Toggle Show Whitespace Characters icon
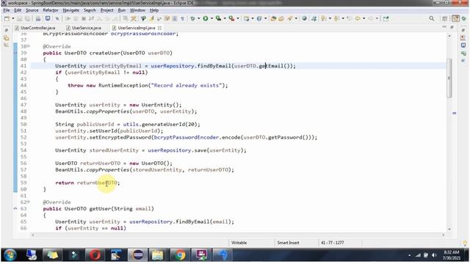Image resolution: width=470 pixels, height=264 pixels. (183, 18)
